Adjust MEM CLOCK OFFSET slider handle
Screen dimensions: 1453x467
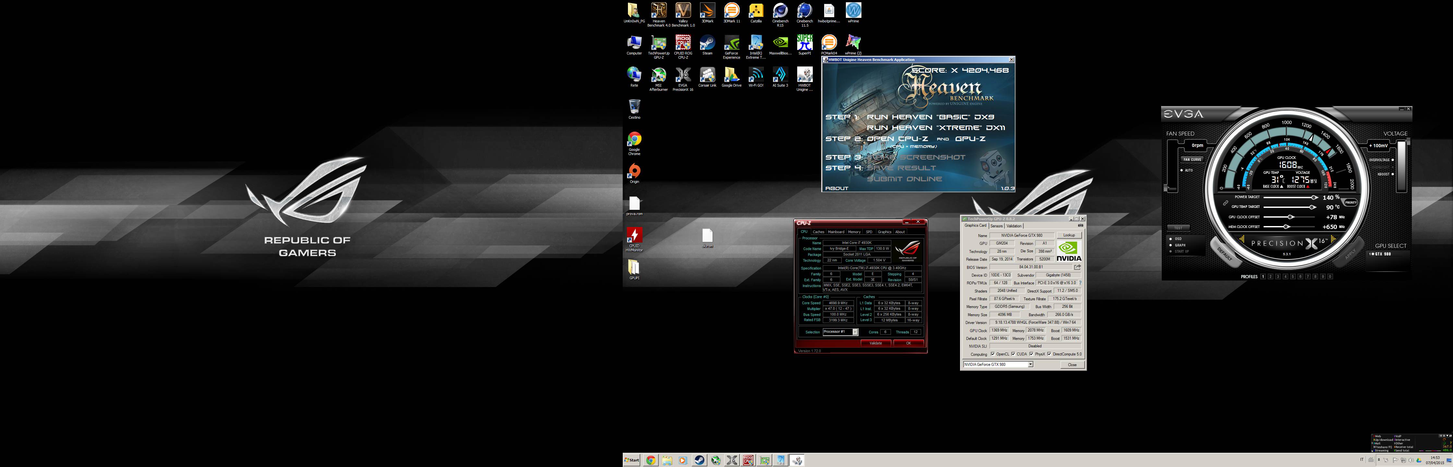tap(1287, 227)
